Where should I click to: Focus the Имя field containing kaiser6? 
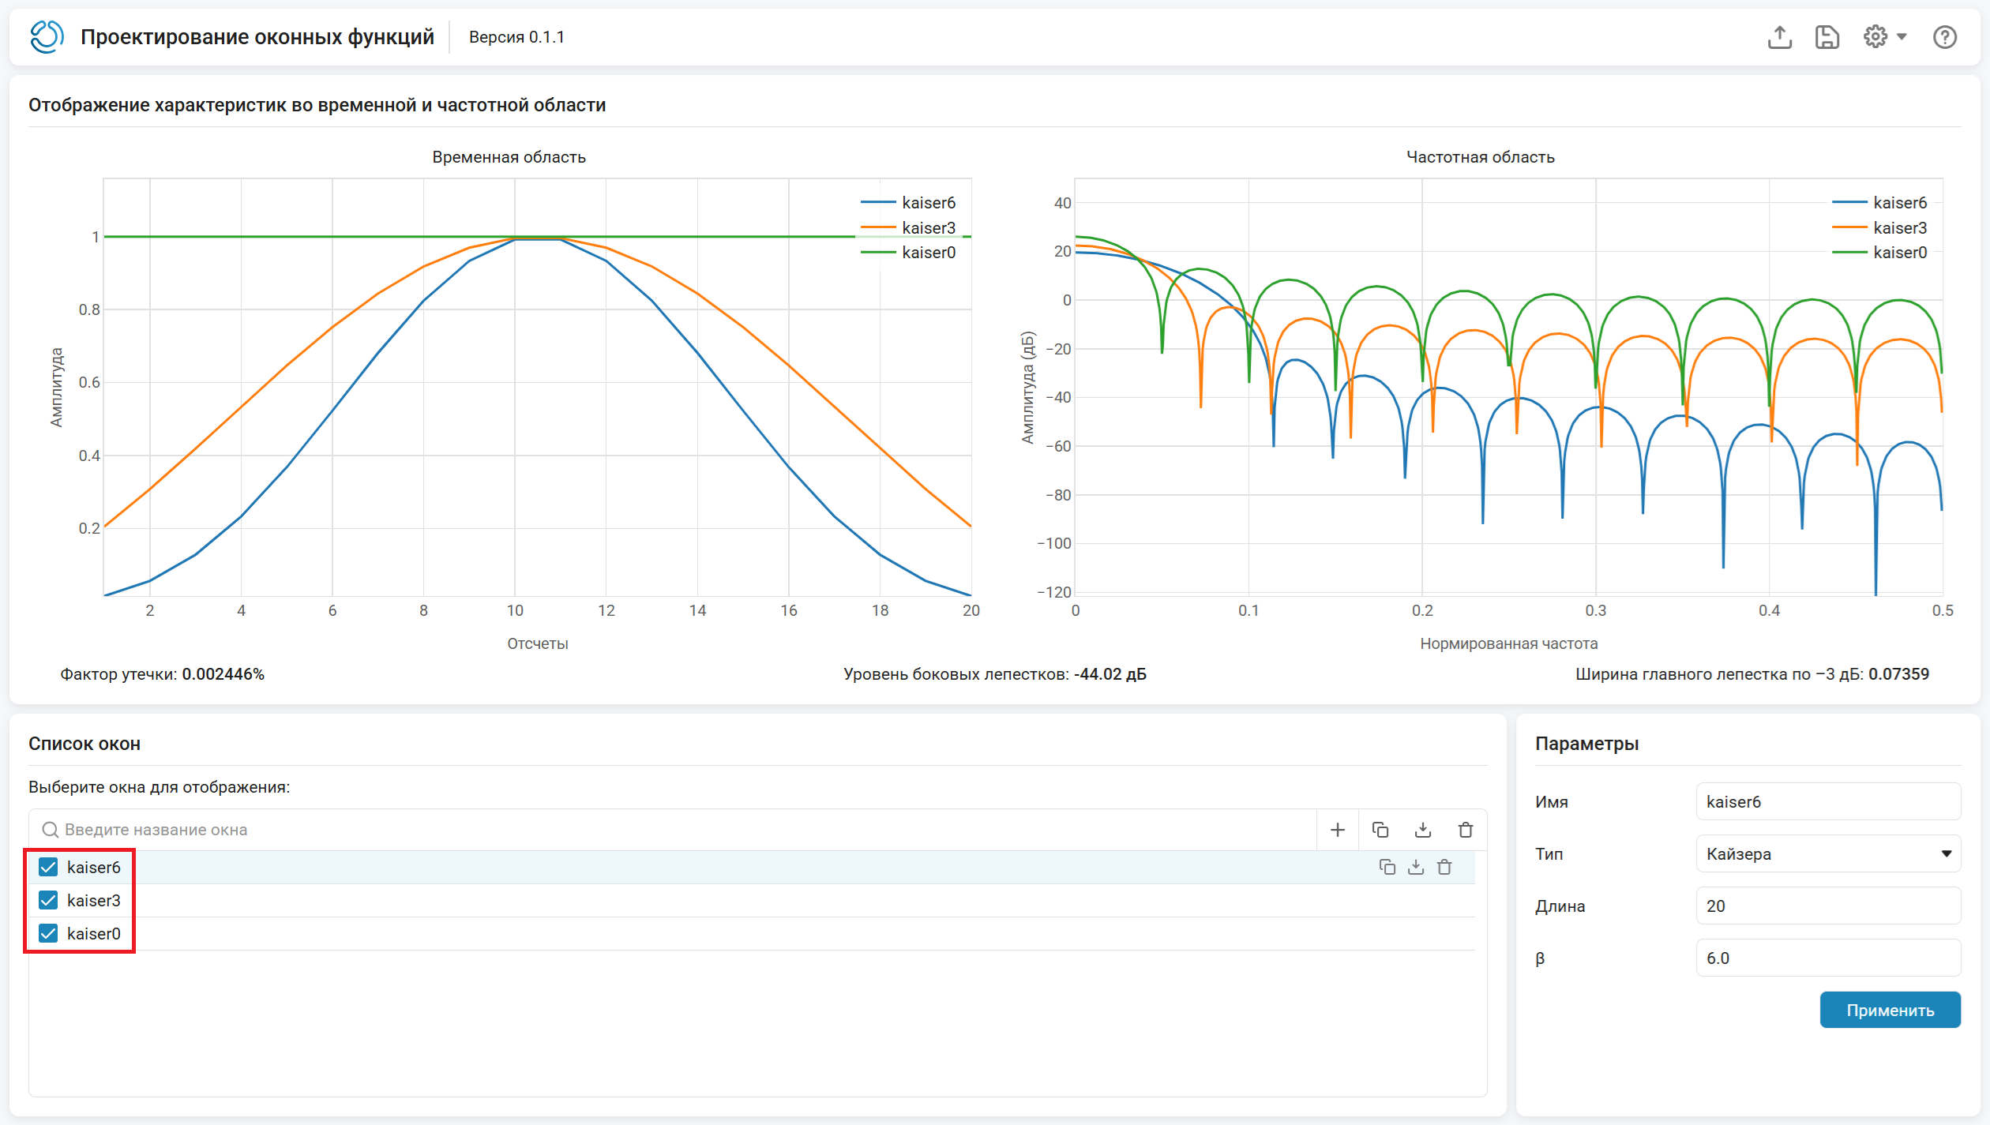tap(1828, 801)
